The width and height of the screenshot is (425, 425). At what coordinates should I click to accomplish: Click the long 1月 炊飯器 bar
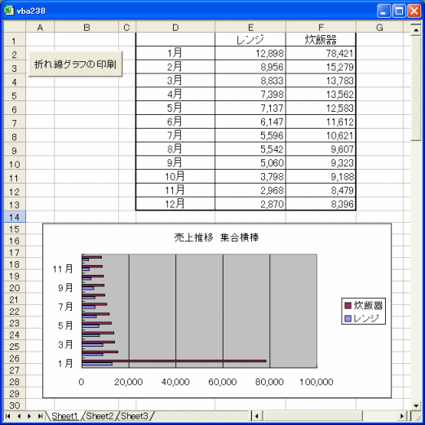pos(174,361)
